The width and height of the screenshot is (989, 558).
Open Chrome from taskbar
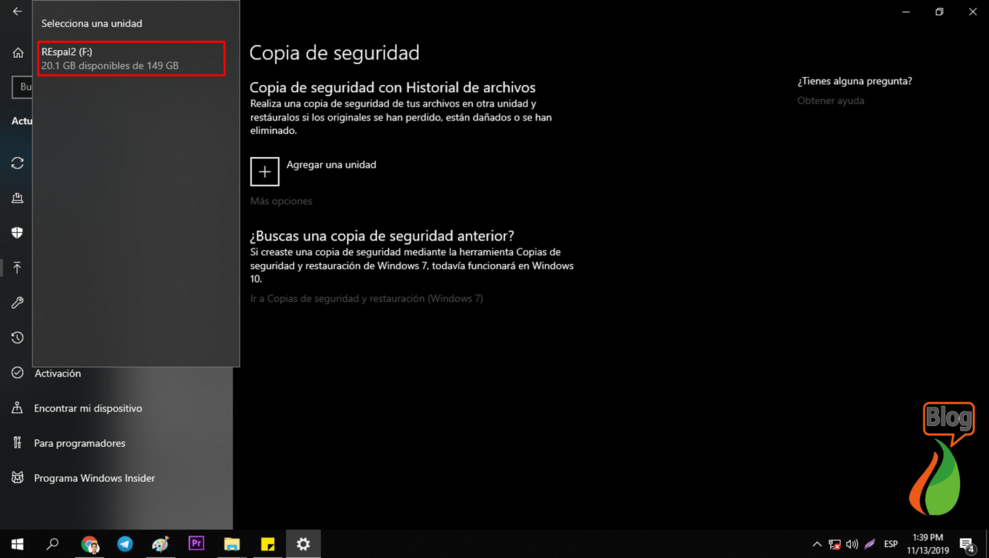tap(89, 544)
